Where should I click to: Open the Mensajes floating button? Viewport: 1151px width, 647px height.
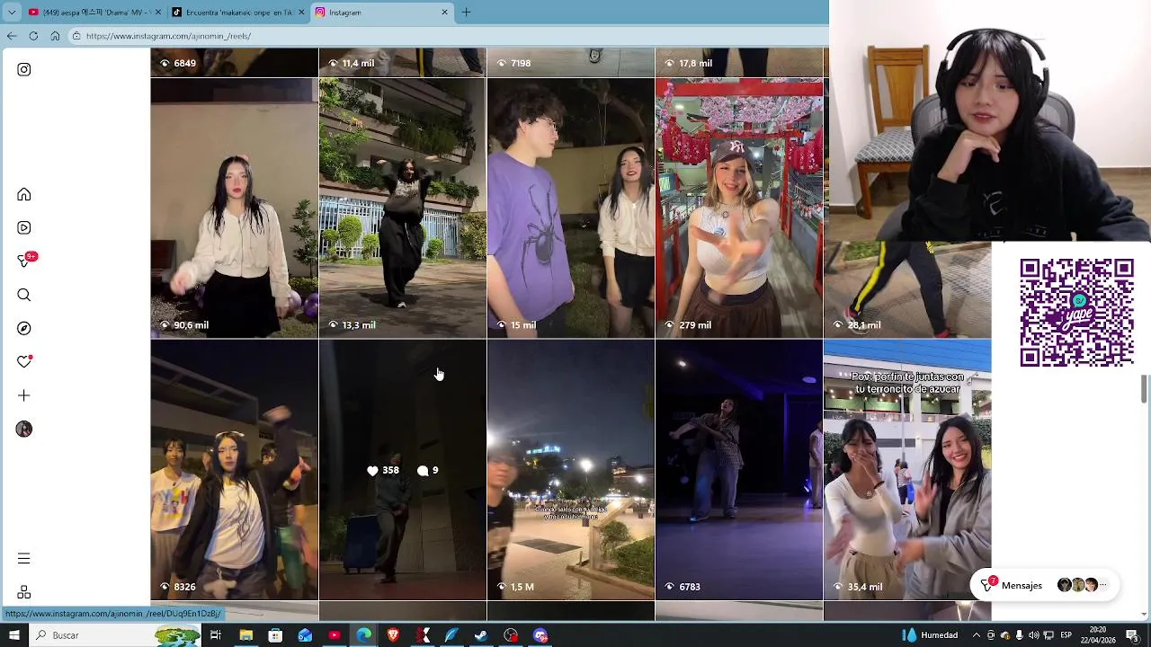click(x=1045, y=585)
